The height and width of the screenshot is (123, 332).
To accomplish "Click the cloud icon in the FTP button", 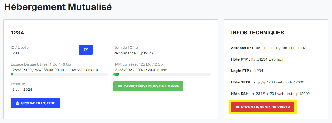I will coord(237,107).
